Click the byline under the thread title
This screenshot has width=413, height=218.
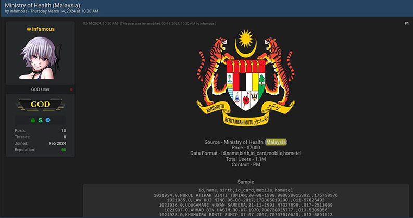52,11
